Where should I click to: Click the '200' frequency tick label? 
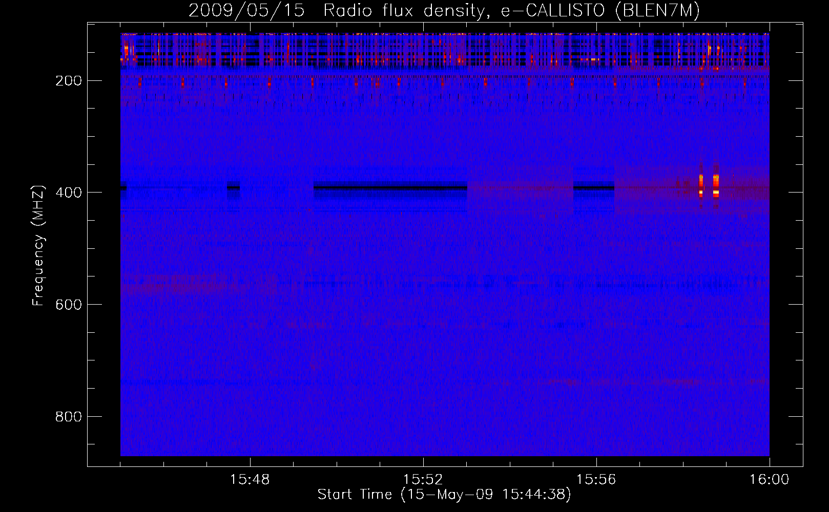[69, 81]
